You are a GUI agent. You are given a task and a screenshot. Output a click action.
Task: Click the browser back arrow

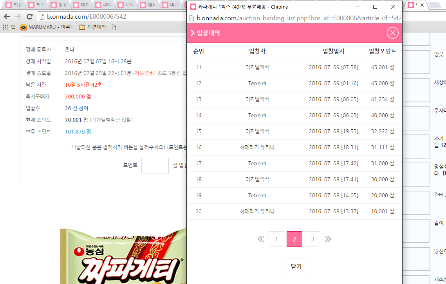[7, 16]
